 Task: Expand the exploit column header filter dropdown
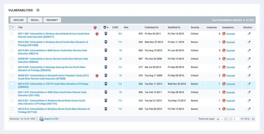pyautogui.click(x=108, y=28)
